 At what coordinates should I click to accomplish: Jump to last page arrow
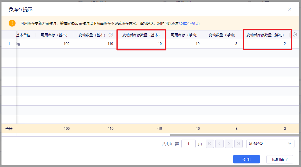(238, 143)
